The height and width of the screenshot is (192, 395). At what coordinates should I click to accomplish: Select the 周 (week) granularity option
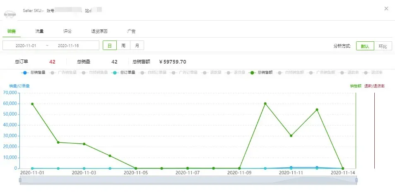coord(123,45)
